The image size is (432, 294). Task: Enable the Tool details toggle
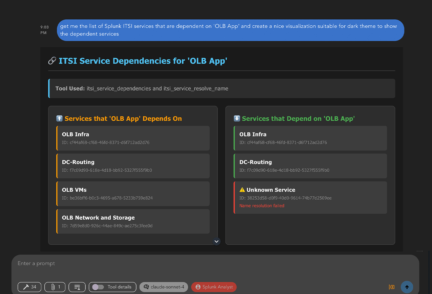point(98,287)
